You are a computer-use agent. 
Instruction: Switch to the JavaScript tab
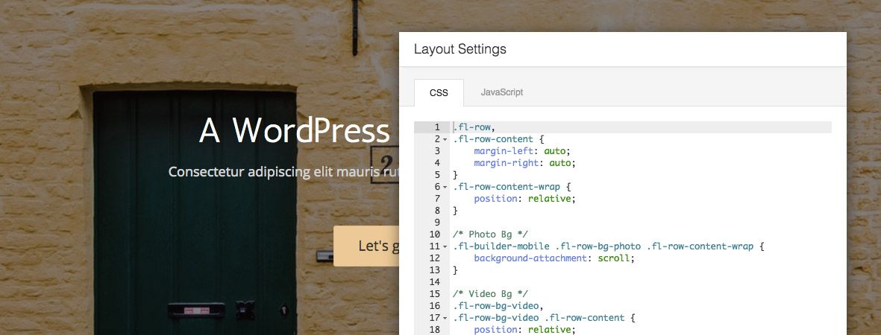click(x=501, y=92)
